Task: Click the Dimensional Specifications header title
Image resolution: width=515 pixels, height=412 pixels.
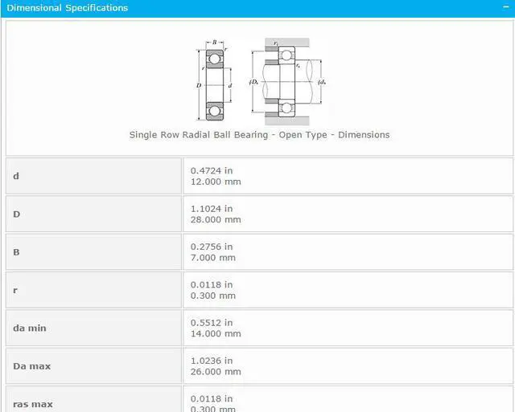Action: point(67,8)
